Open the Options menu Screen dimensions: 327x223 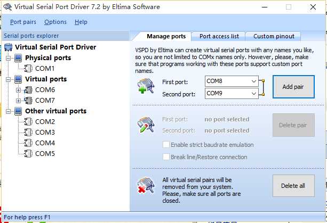pos(55,22)
